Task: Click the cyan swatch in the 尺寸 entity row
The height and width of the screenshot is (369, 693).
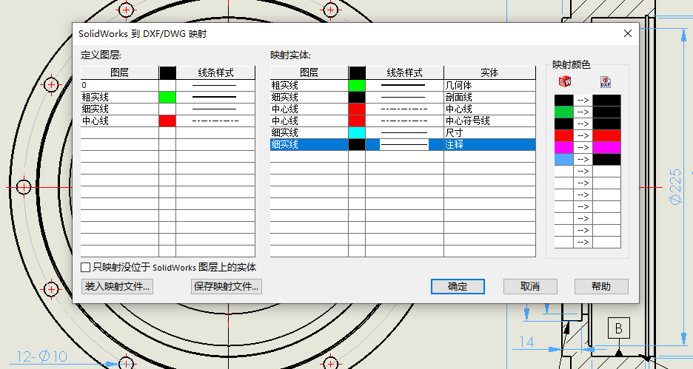Action: tap(357, 132)
